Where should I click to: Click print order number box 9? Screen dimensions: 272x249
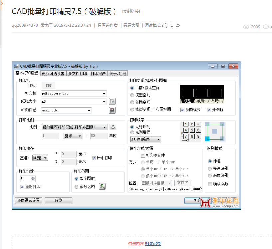pyautogui.click(x=198, y=136)
